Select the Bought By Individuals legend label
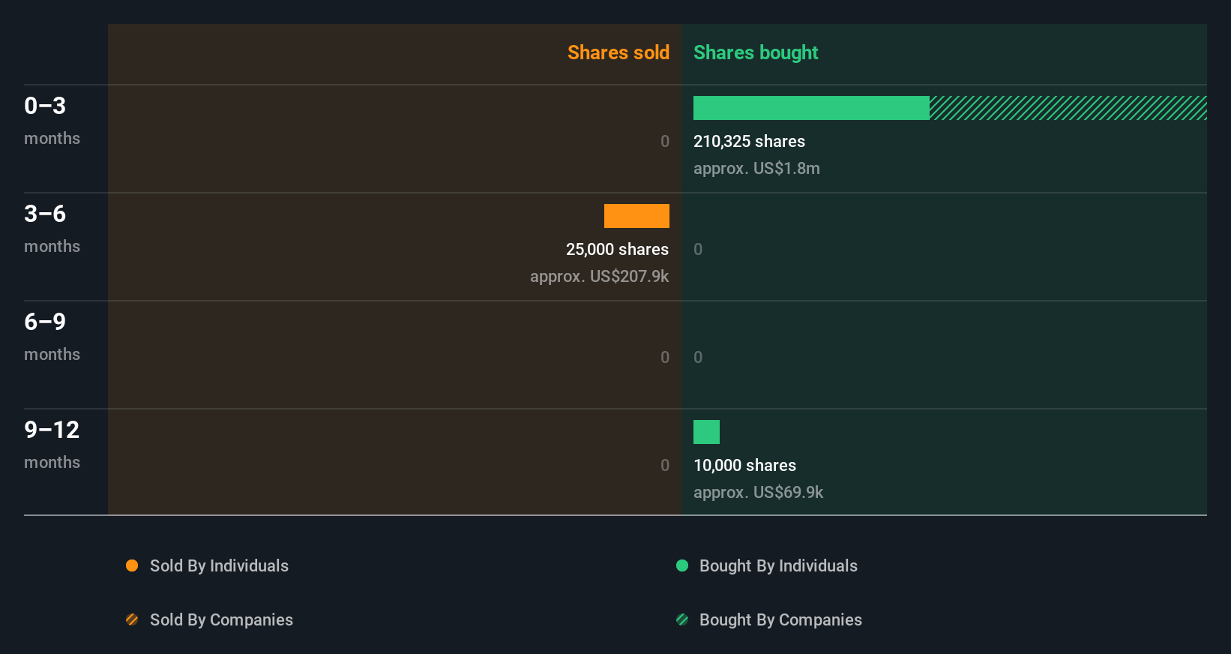 click(x=778, y=566)
